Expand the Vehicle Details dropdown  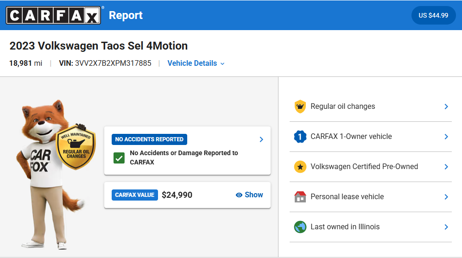point(196,63)
